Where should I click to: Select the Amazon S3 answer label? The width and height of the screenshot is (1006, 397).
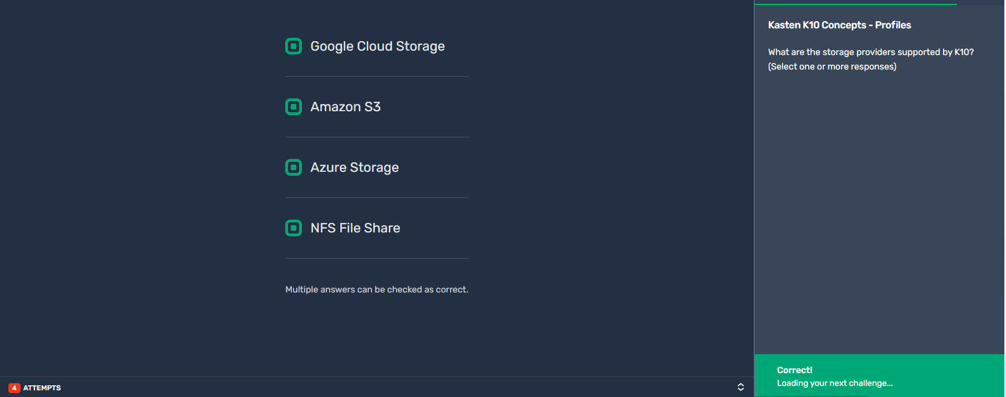pyautogui.click(x=345, y=107)
